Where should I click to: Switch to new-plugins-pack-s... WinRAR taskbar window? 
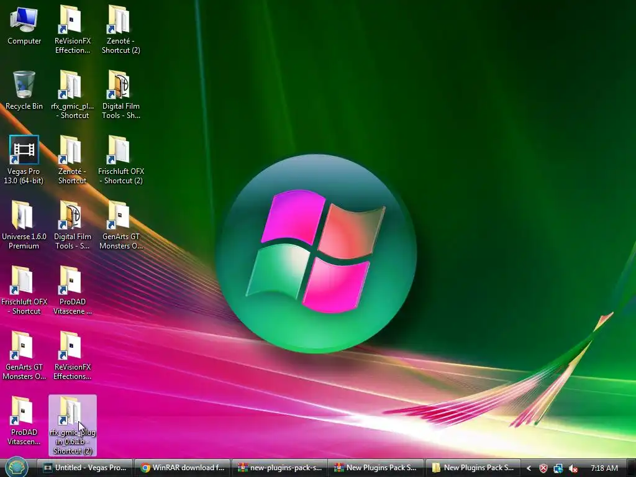click(x=279, y=468)
